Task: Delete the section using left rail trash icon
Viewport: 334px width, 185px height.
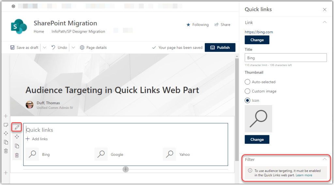Action: click(x=6, y=151)
